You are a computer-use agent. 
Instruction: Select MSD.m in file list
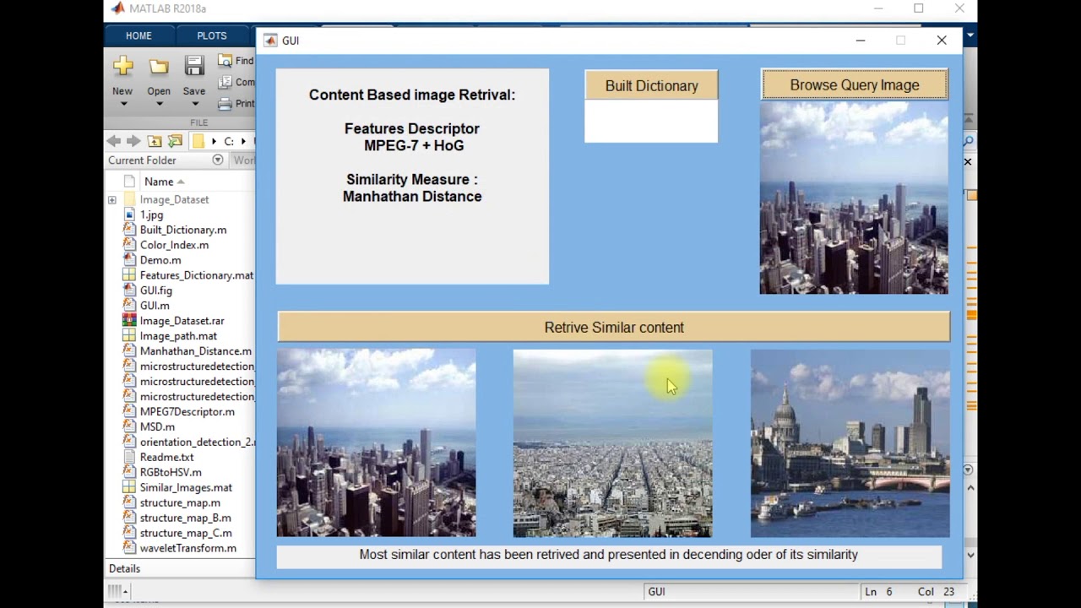point(157,427)
